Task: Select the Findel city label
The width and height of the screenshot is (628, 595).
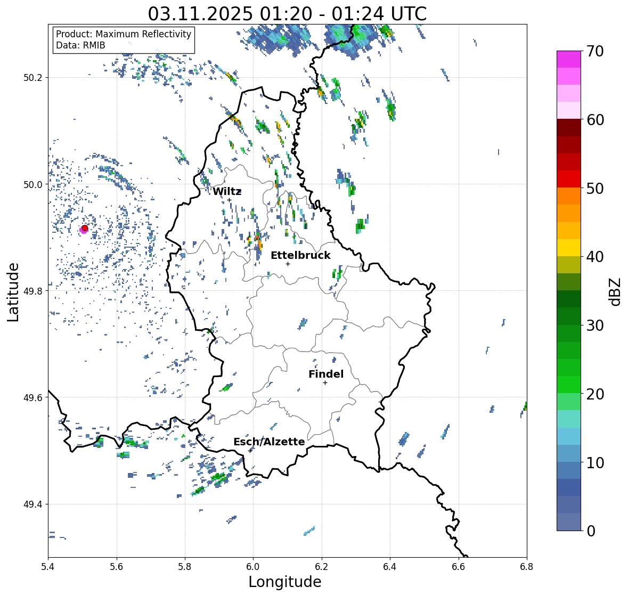Action: pyautogui.click(x=326, y=374)
